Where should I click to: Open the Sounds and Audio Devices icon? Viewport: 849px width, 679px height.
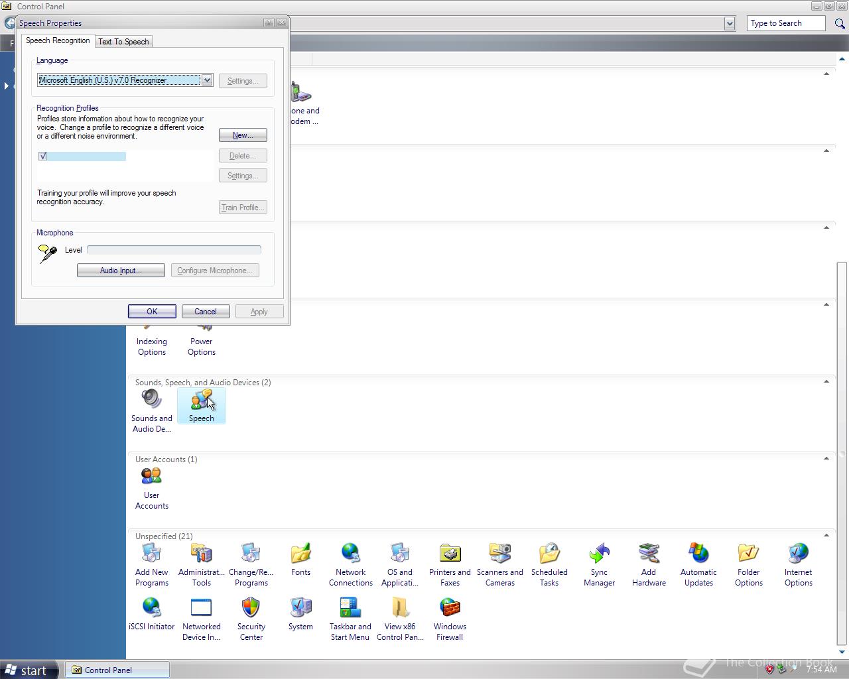pyautogui.click(x=151, y=410)
